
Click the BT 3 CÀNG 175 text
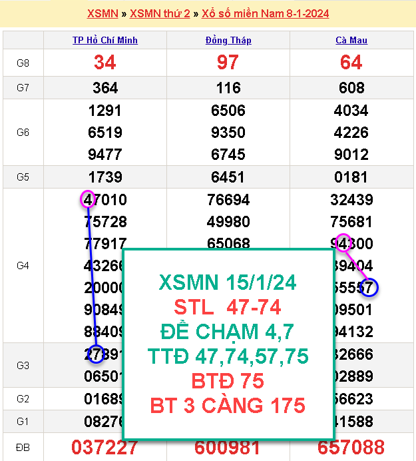click(x=228, y=406)
